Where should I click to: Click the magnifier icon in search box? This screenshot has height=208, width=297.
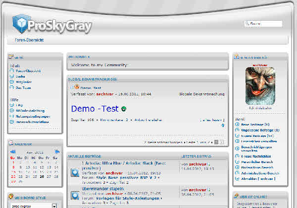(247, 24)
